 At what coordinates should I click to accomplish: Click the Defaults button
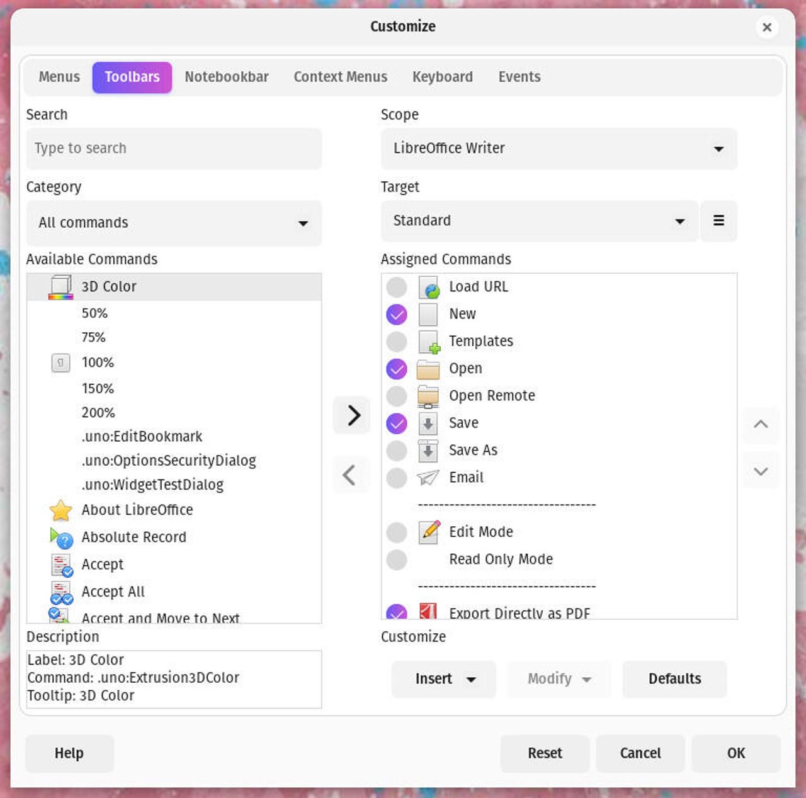coord(674,679)
